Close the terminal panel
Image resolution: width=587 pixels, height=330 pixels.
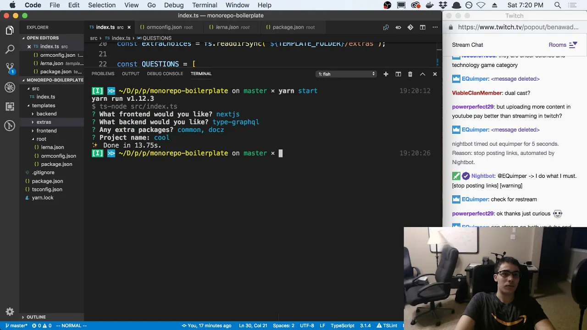click(435, 74)
